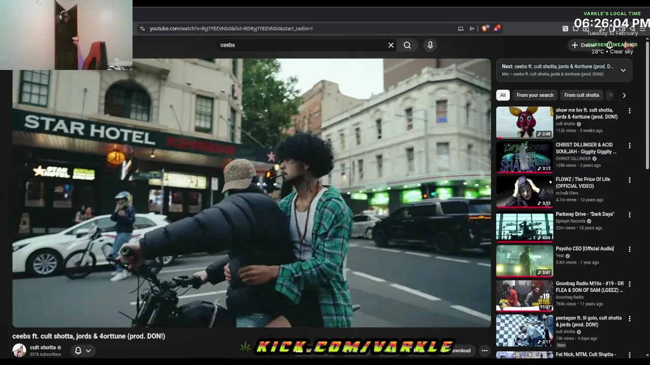This screenshot has height=365, width=650.
Task: Open options for 'Fat Nick, MTM' video
Action: pyautogui.click(x=630, y=355)
